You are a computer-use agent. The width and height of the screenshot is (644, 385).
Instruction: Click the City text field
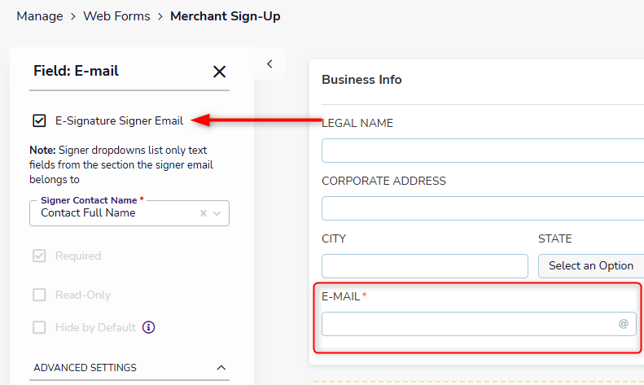click(425, 266)
